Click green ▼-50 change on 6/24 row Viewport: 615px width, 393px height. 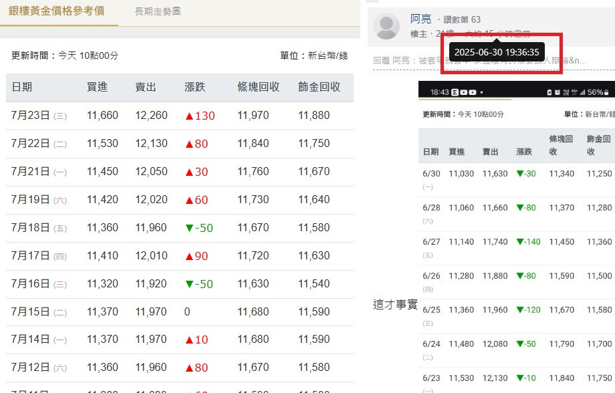click(526, 344)
